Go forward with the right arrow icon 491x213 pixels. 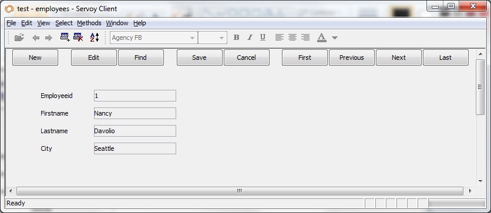49,38
